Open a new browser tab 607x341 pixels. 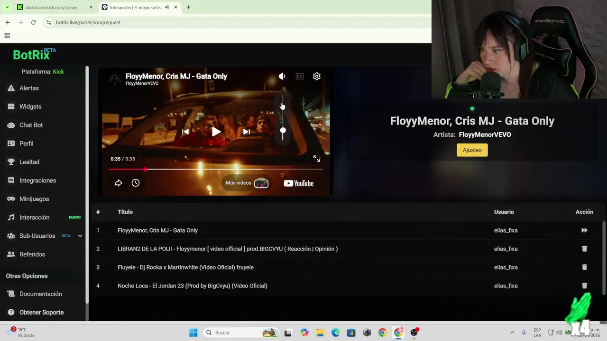188,8
